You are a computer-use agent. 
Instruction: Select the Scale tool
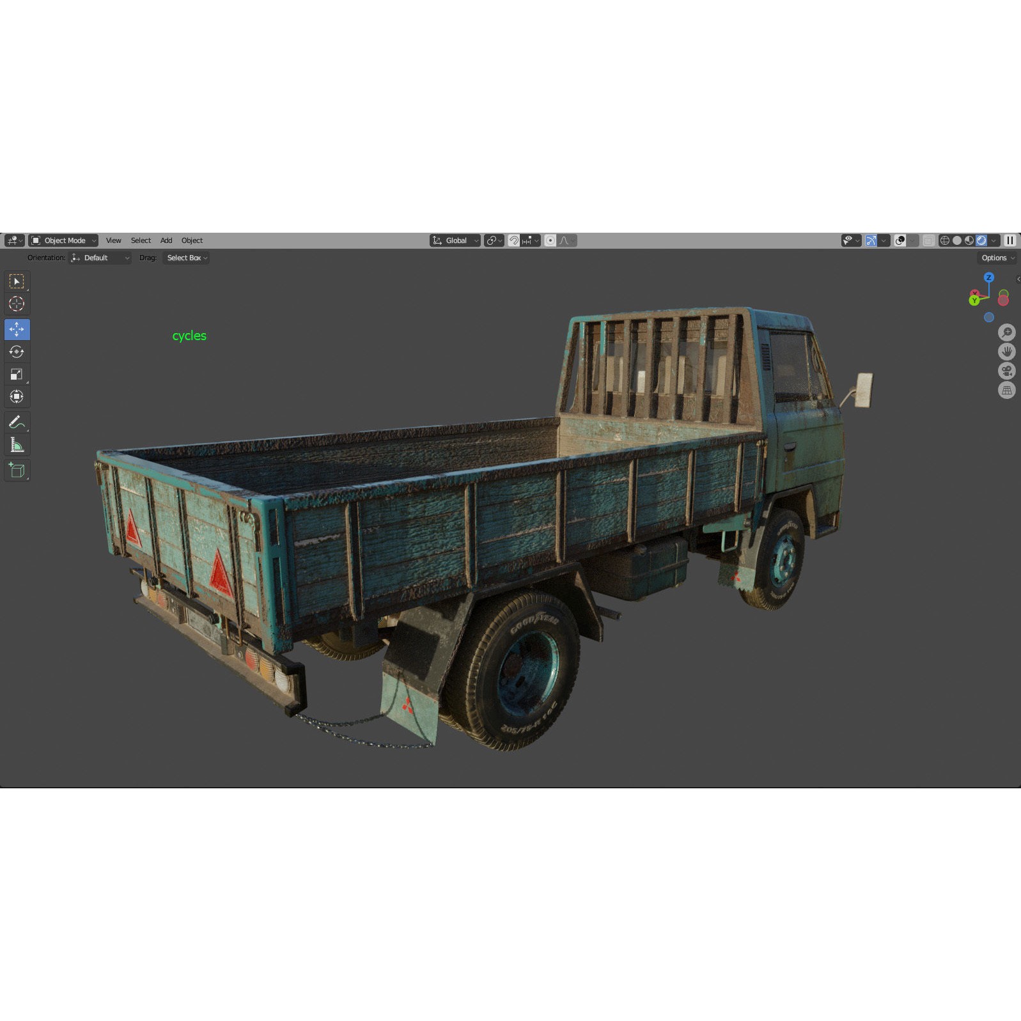[17, 374]
